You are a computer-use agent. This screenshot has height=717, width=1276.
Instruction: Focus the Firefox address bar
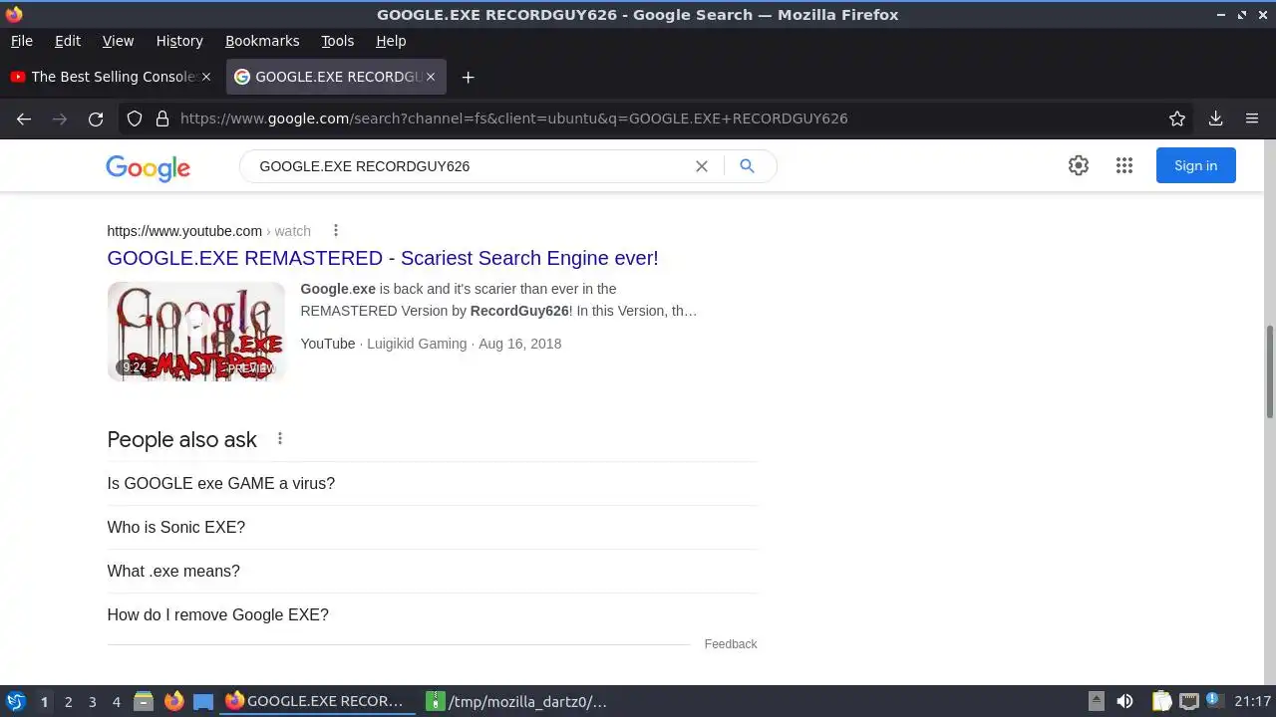click(658, 119)
